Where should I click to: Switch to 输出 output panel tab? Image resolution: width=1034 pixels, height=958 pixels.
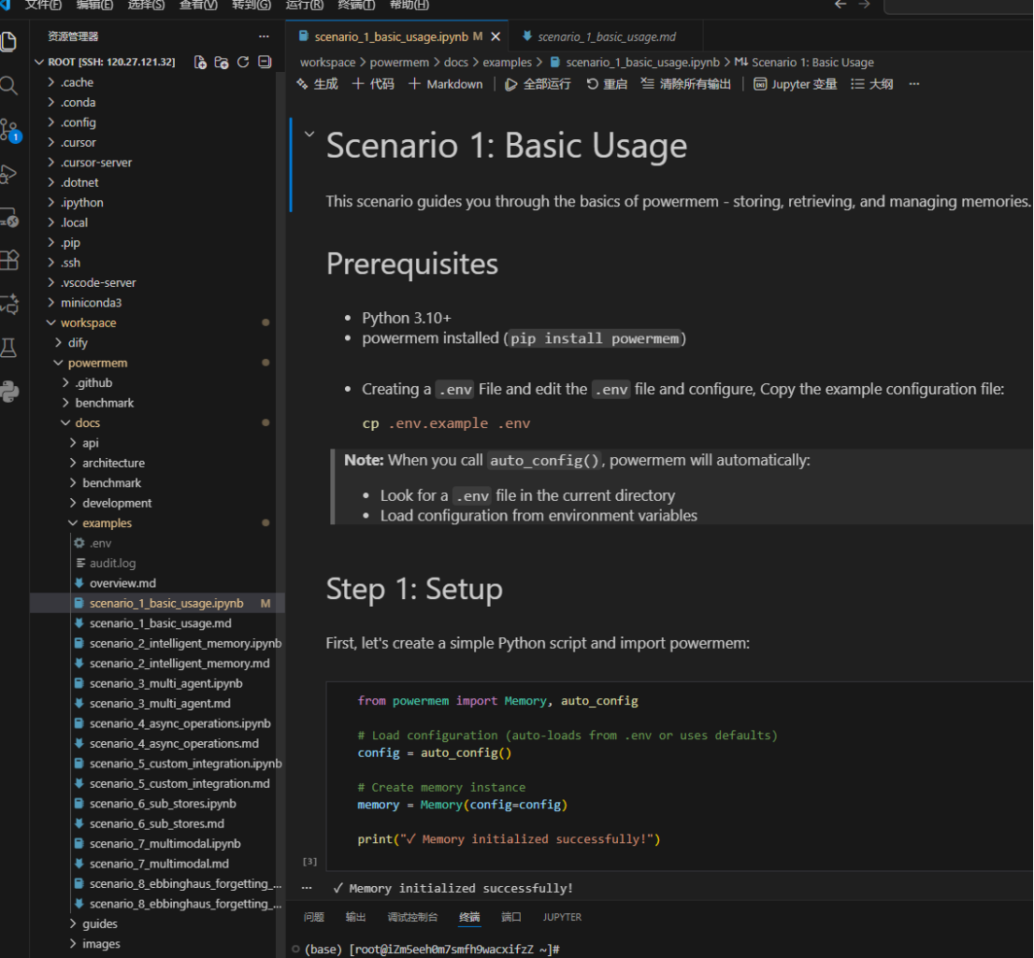(355, 917)
